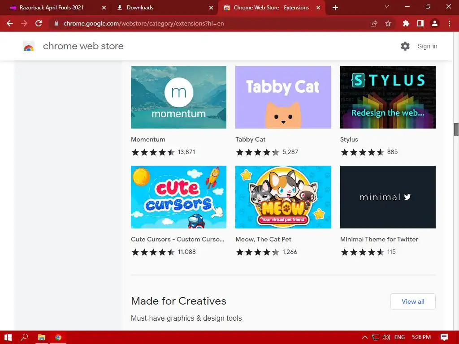The image size is (459, 344).
Task: Switch to the Downloads tab
Action: (164, 8)
